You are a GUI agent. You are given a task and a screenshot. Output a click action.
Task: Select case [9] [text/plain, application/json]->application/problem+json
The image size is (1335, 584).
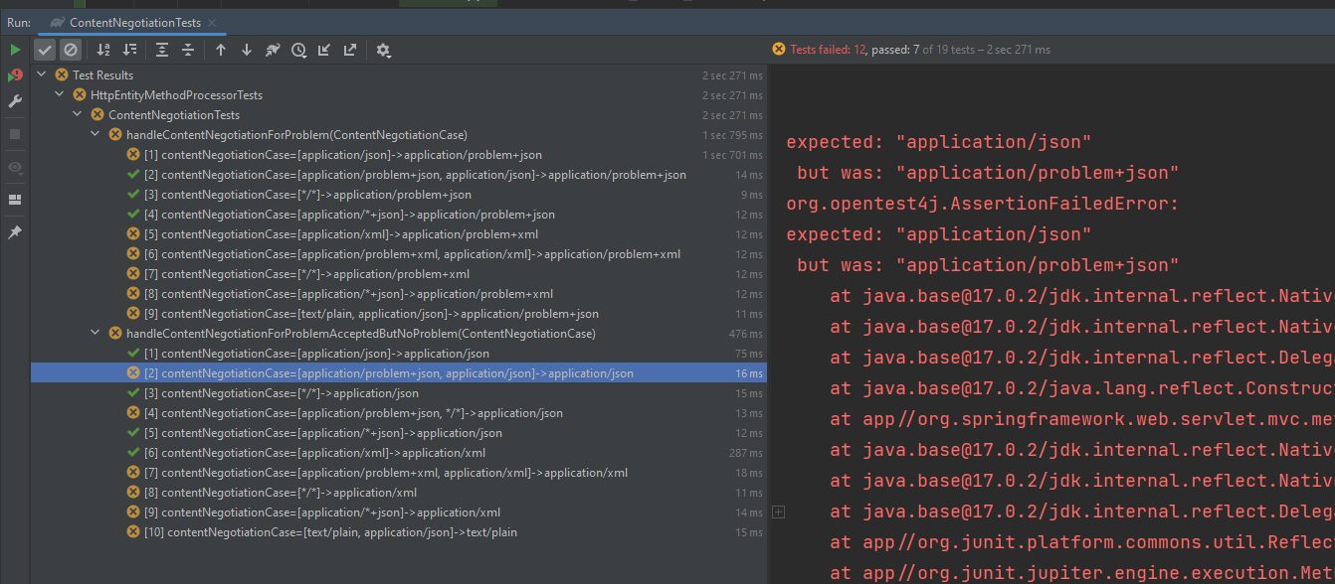click(x=399, y=314)
